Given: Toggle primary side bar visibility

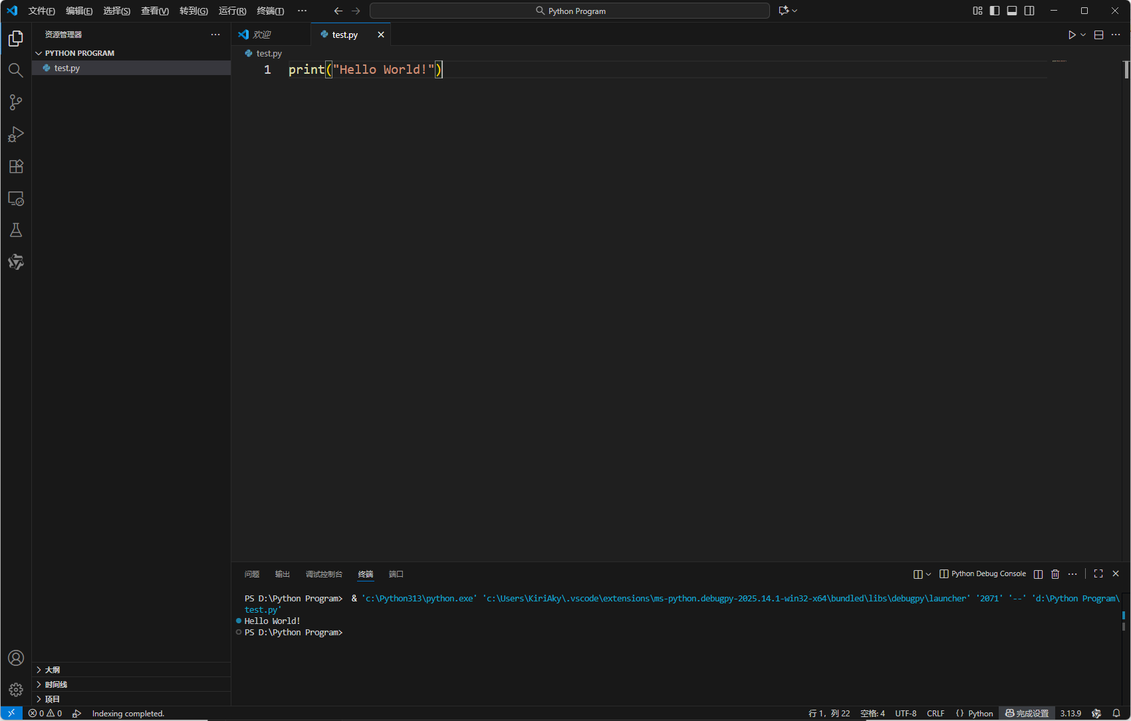Looking at the screenshot, I should click(x=995, y=11).
